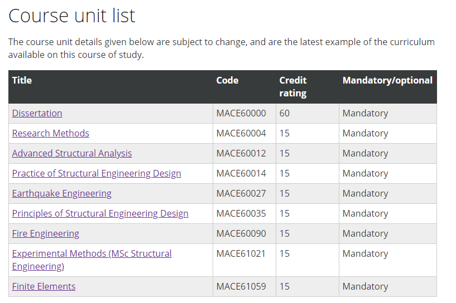The height and width of the screenshot is (303, 456).
Task: Click the MACE61021 code cell
Action: pos(241,253)
